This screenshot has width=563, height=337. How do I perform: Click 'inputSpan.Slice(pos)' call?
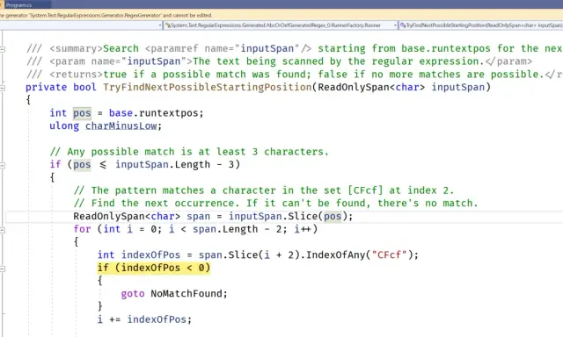(288, 216)
